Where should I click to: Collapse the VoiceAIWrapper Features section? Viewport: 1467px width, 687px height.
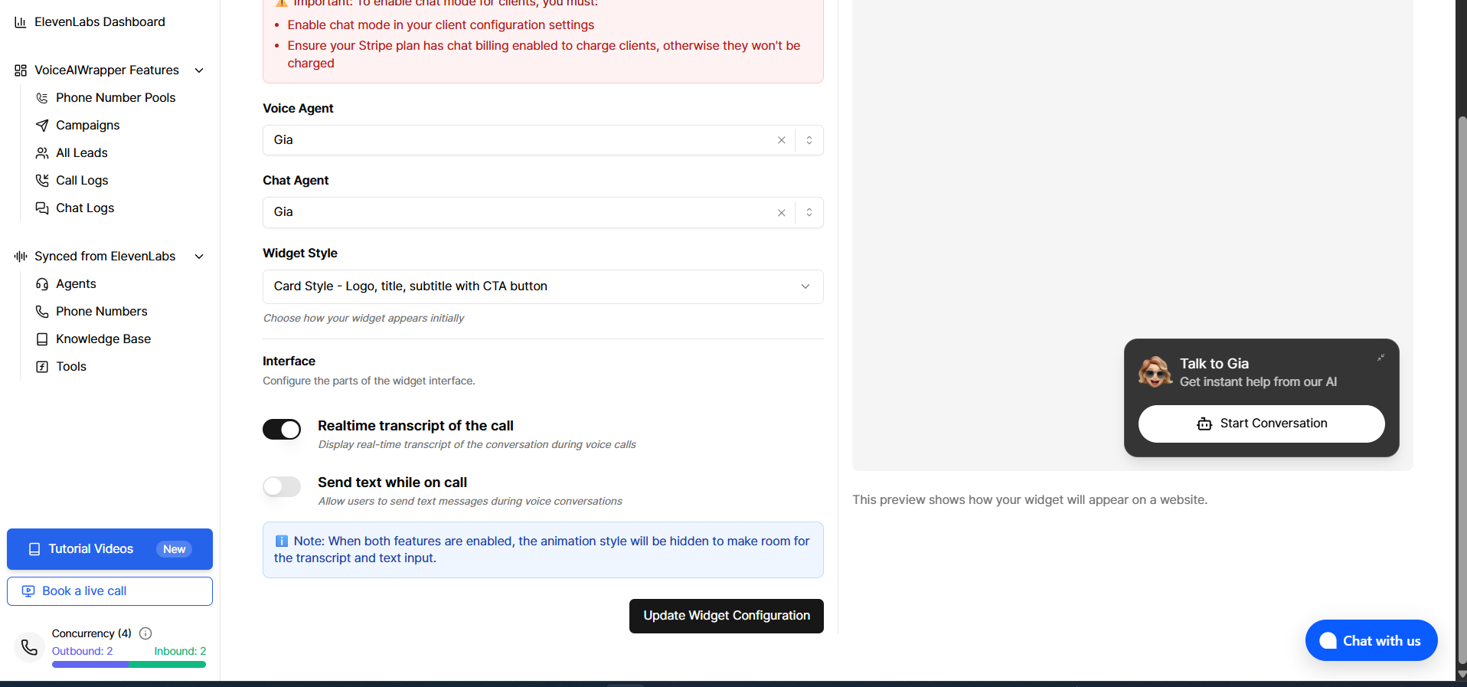pyautogui.click(x=199, y=70)
